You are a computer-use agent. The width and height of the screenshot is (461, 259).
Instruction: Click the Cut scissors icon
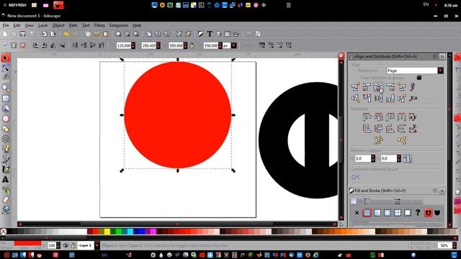(x=97, y=34)
